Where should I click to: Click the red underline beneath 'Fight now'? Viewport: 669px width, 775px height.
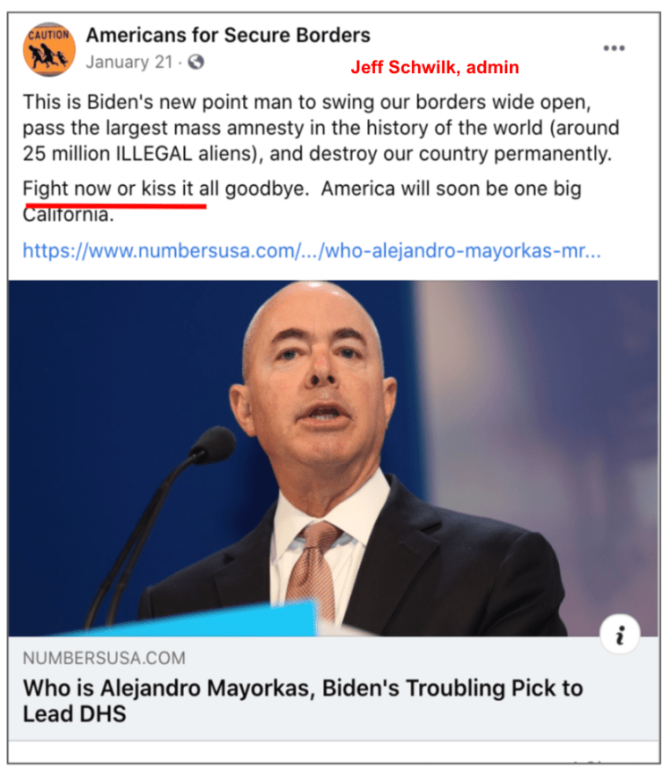115,204
